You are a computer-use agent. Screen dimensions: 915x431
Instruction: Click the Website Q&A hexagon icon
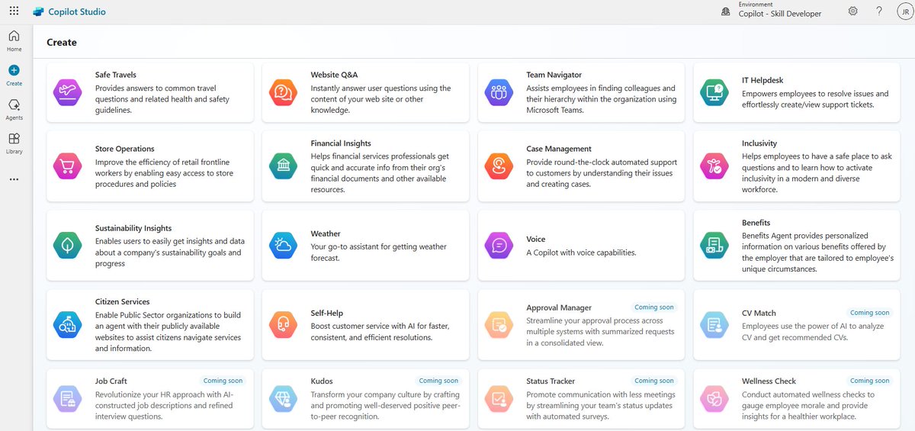[283, 92]
